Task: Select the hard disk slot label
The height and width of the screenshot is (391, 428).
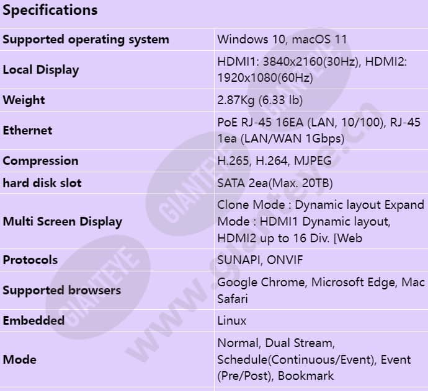Action: pos(42,183)
